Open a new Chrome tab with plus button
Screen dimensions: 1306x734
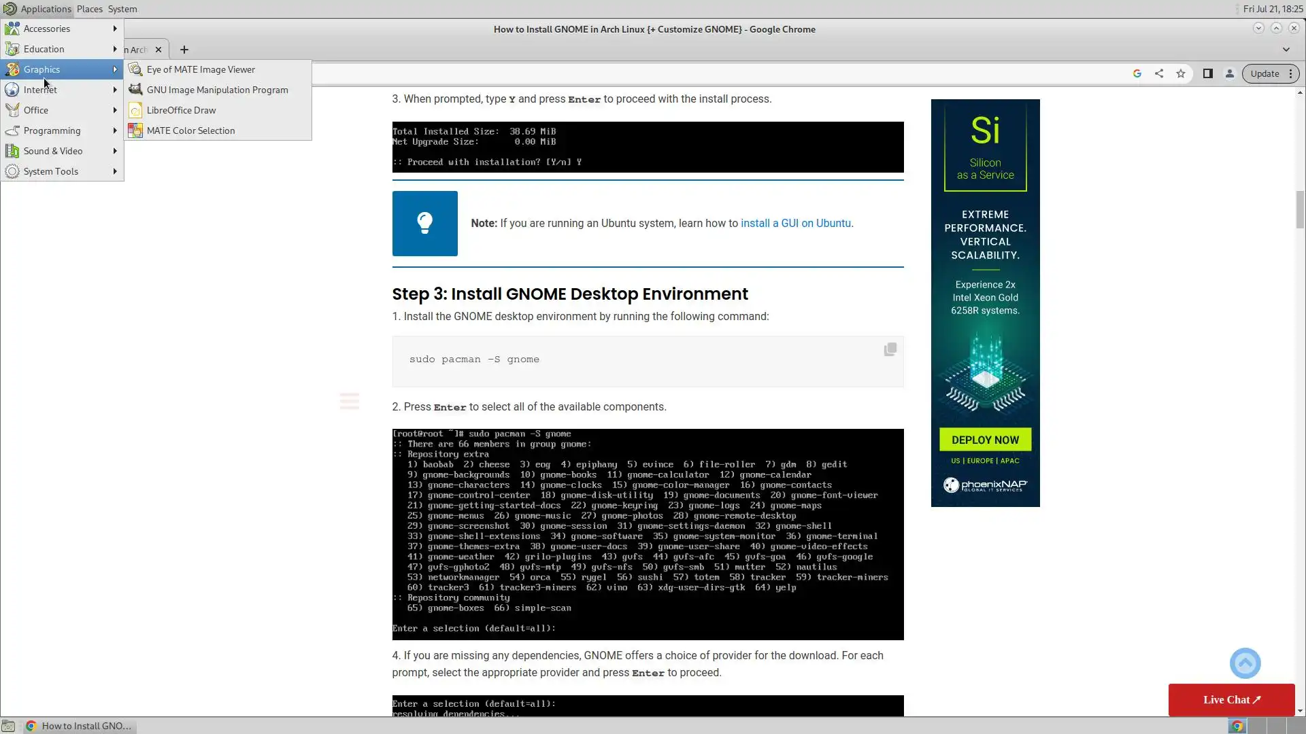click(184, 50)
